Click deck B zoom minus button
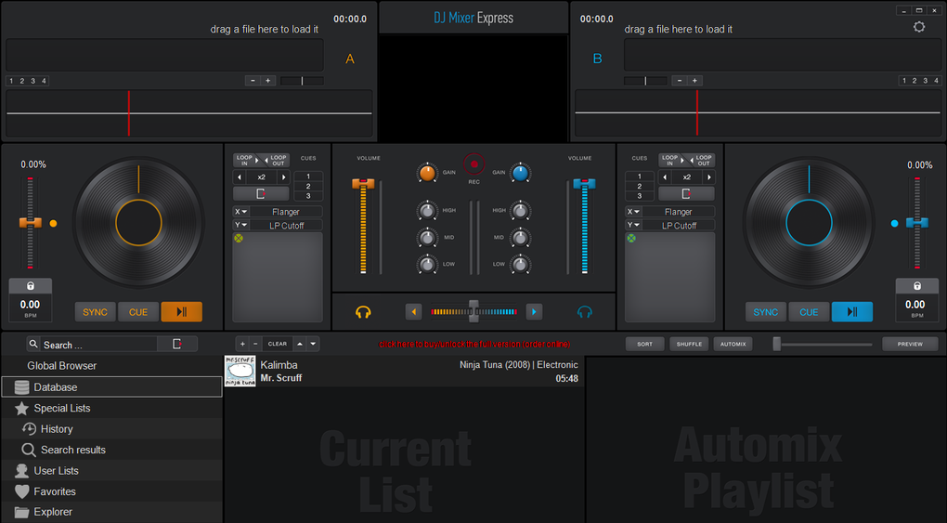 pyautogui.click(x=680, y=81)
